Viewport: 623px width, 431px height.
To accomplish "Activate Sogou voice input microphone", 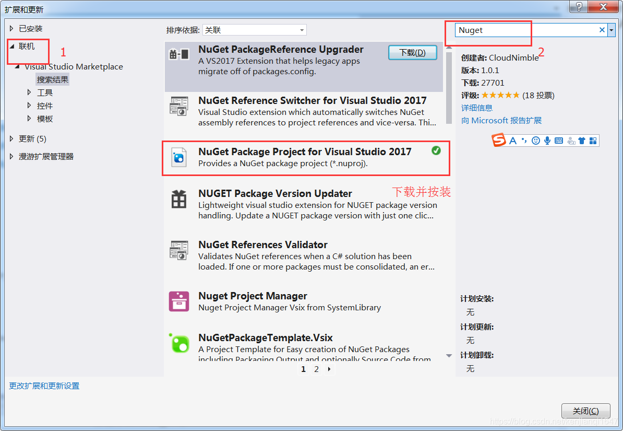I will coord(547,141).
